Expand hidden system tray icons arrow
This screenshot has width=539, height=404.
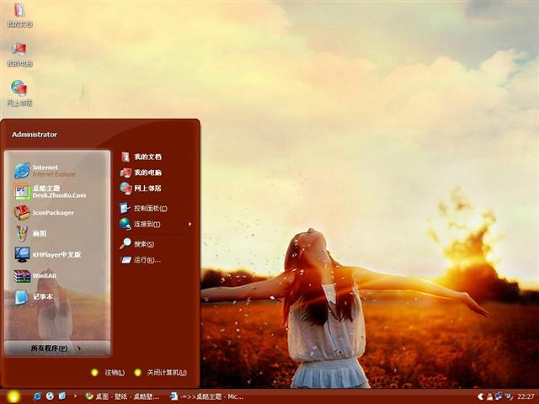[480, 396]
